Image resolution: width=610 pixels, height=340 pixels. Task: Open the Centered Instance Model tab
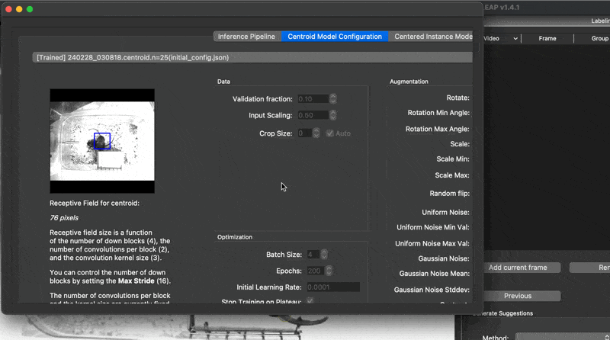tap(433, 37)
